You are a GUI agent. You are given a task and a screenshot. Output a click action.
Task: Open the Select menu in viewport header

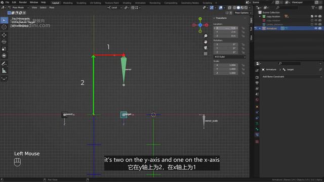[x=43, y=8]
